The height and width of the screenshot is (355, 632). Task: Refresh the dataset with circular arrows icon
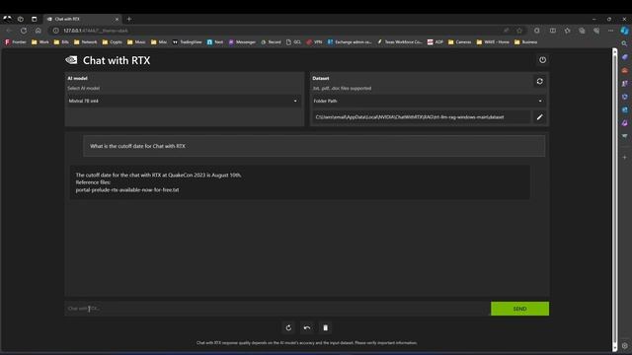[540, 81]
